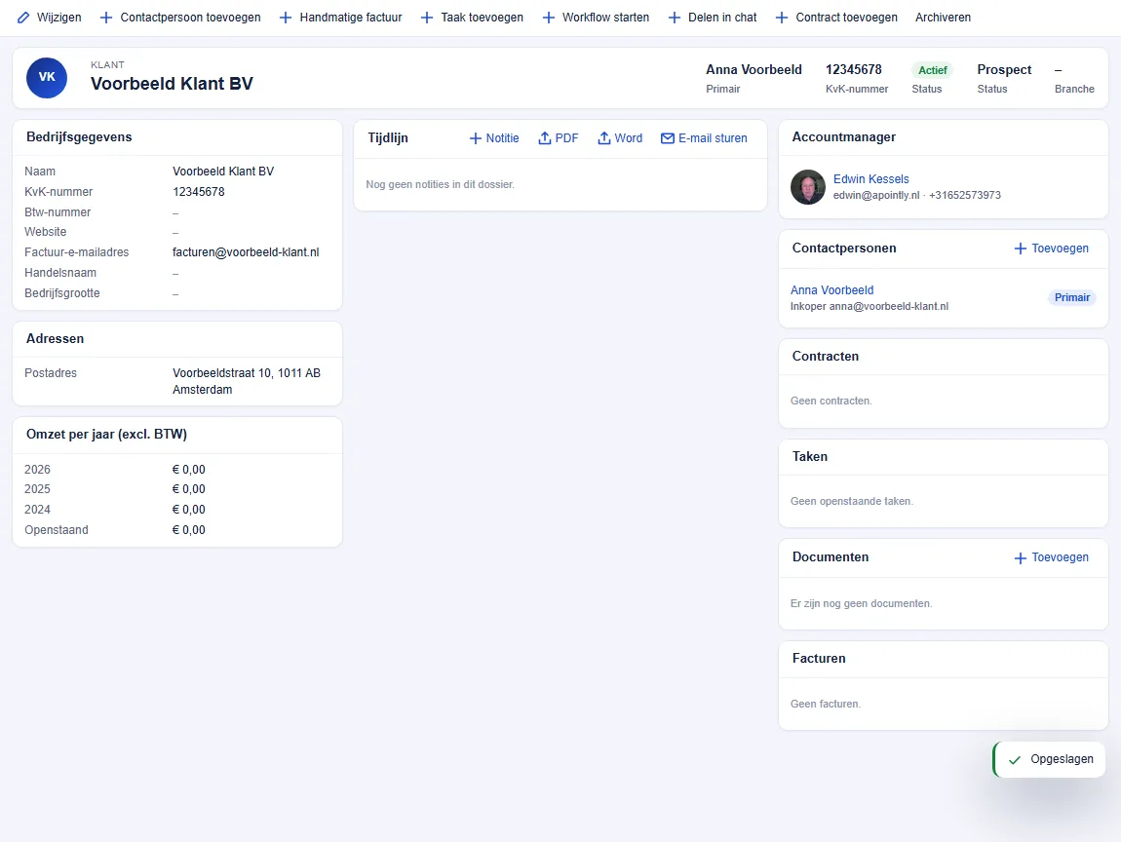Click the accountmanager email edwin@apointly.nl

(876, 195)
